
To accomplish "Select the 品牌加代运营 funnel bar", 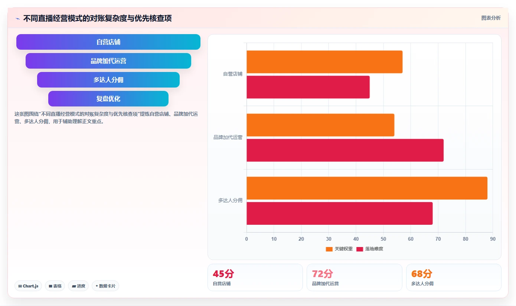I will tap(108, 61).
